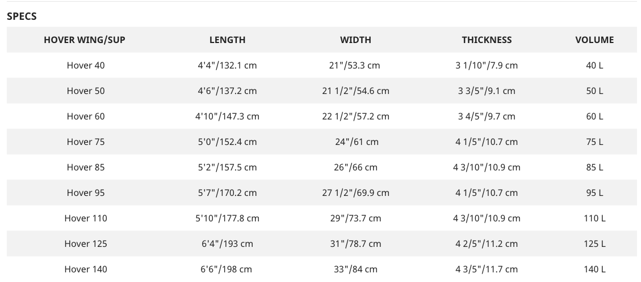Select the THICKNESS column header
Screen dimensions: 641x282
487,40
